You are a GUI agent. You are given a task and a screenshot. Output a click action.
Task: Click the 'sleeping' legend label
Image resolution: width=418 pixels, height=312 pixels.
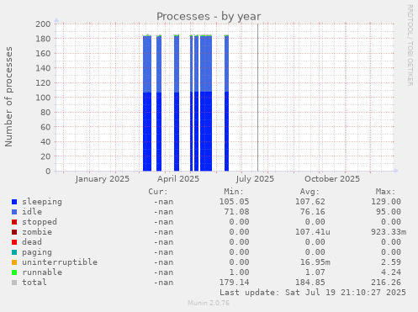42,202
